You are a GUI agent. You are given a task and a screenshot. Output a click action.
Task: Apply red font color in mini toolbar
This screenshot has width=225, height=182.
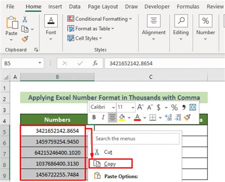click(137, 117)
